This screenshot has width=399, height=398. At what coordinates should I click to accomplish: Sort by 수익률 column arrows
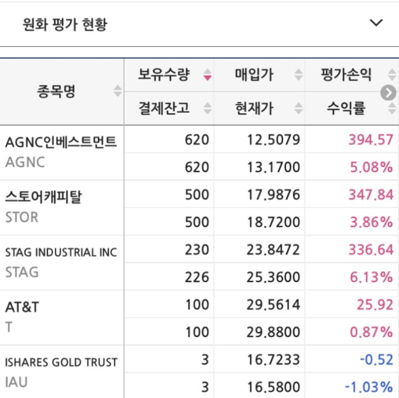click(x=392, y=108)
